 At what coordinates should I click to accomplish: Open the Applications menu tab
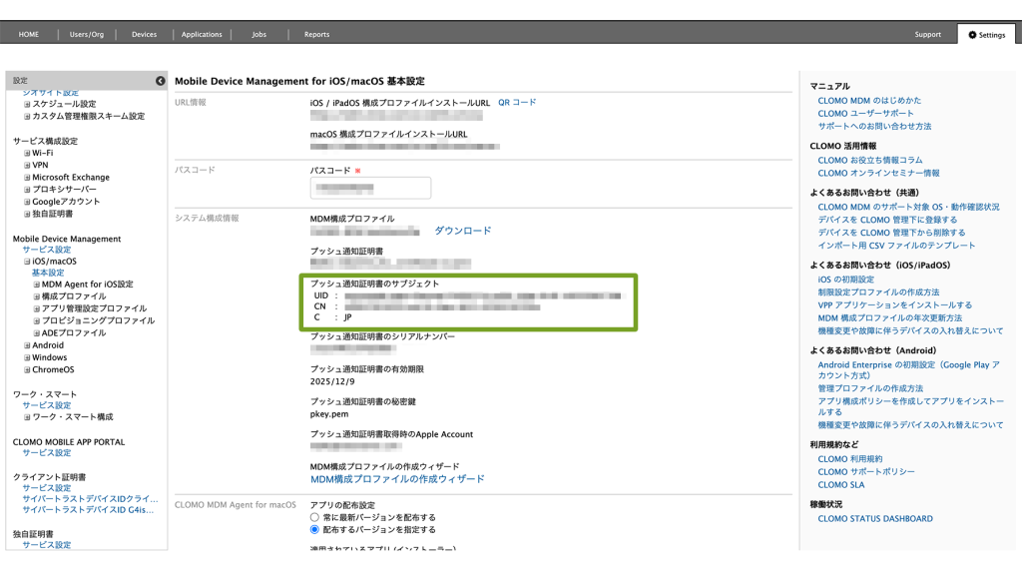[202, 35]
